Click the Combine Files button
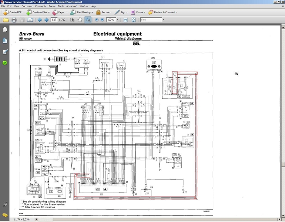 coord(39,12)
